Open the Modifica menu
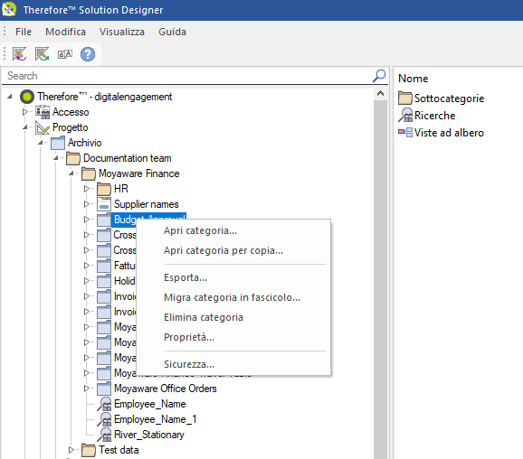Screen dimensions: 523x459 coord(65,32)
